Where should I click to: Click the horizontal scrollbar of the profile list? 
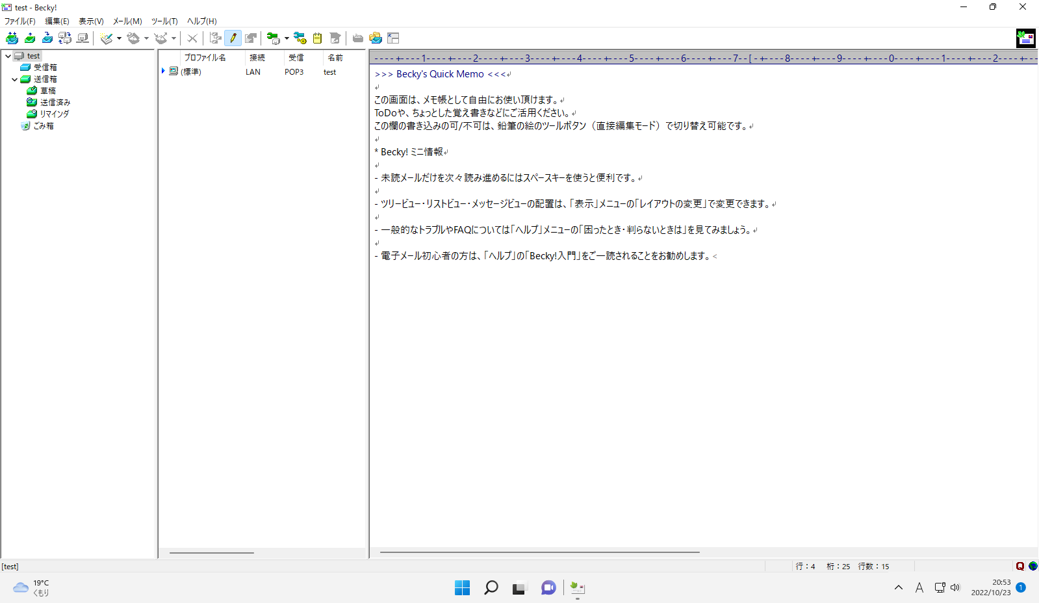coord(212,553)
